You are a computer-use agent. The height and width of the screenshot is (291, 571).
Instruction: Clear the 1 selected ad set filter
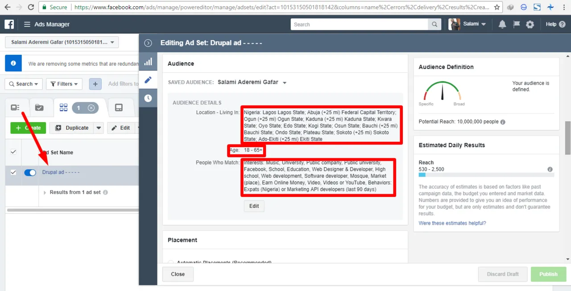point(91,108)
